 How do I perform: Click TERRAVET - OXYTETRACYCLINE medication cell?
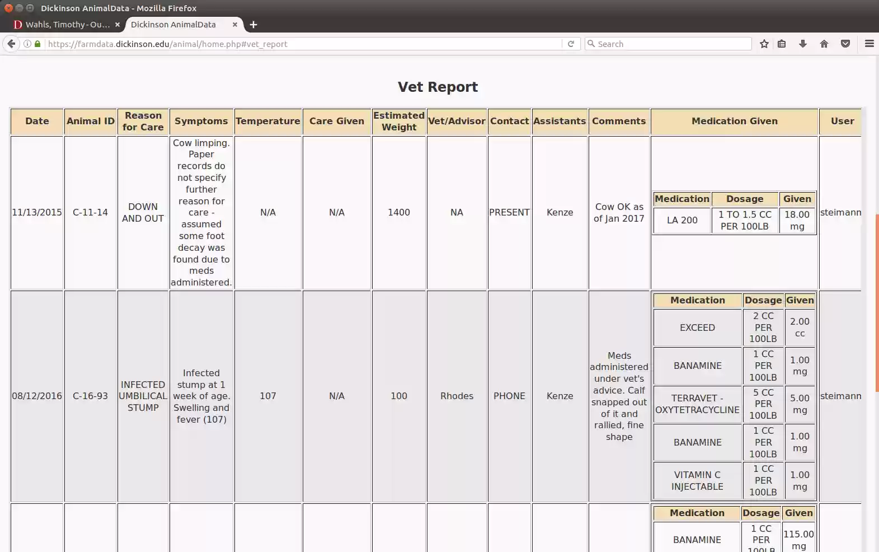[697, 404]
